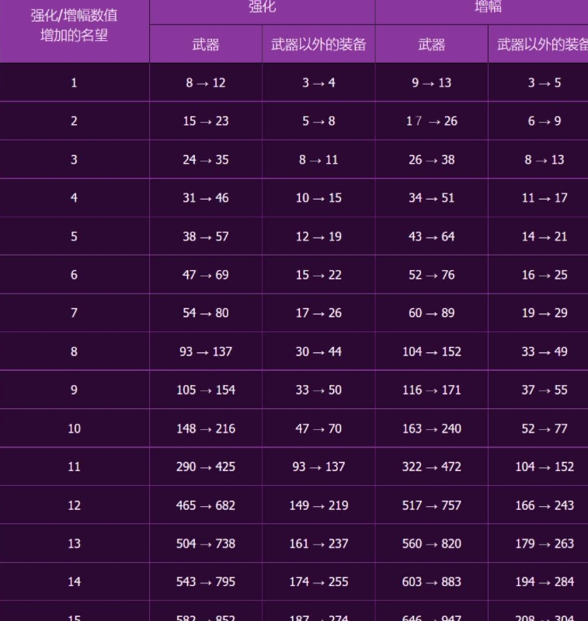
Task: Click the "11 → 17" cell
Action: pos(538,198)
